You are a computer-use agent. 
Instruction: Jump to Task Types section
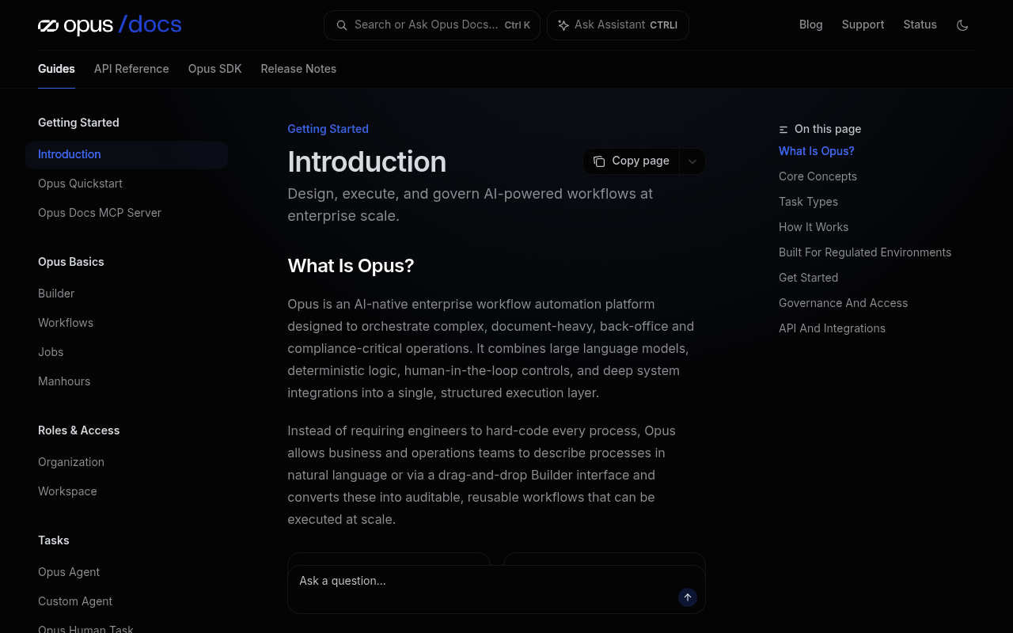(x=808, y=202)
